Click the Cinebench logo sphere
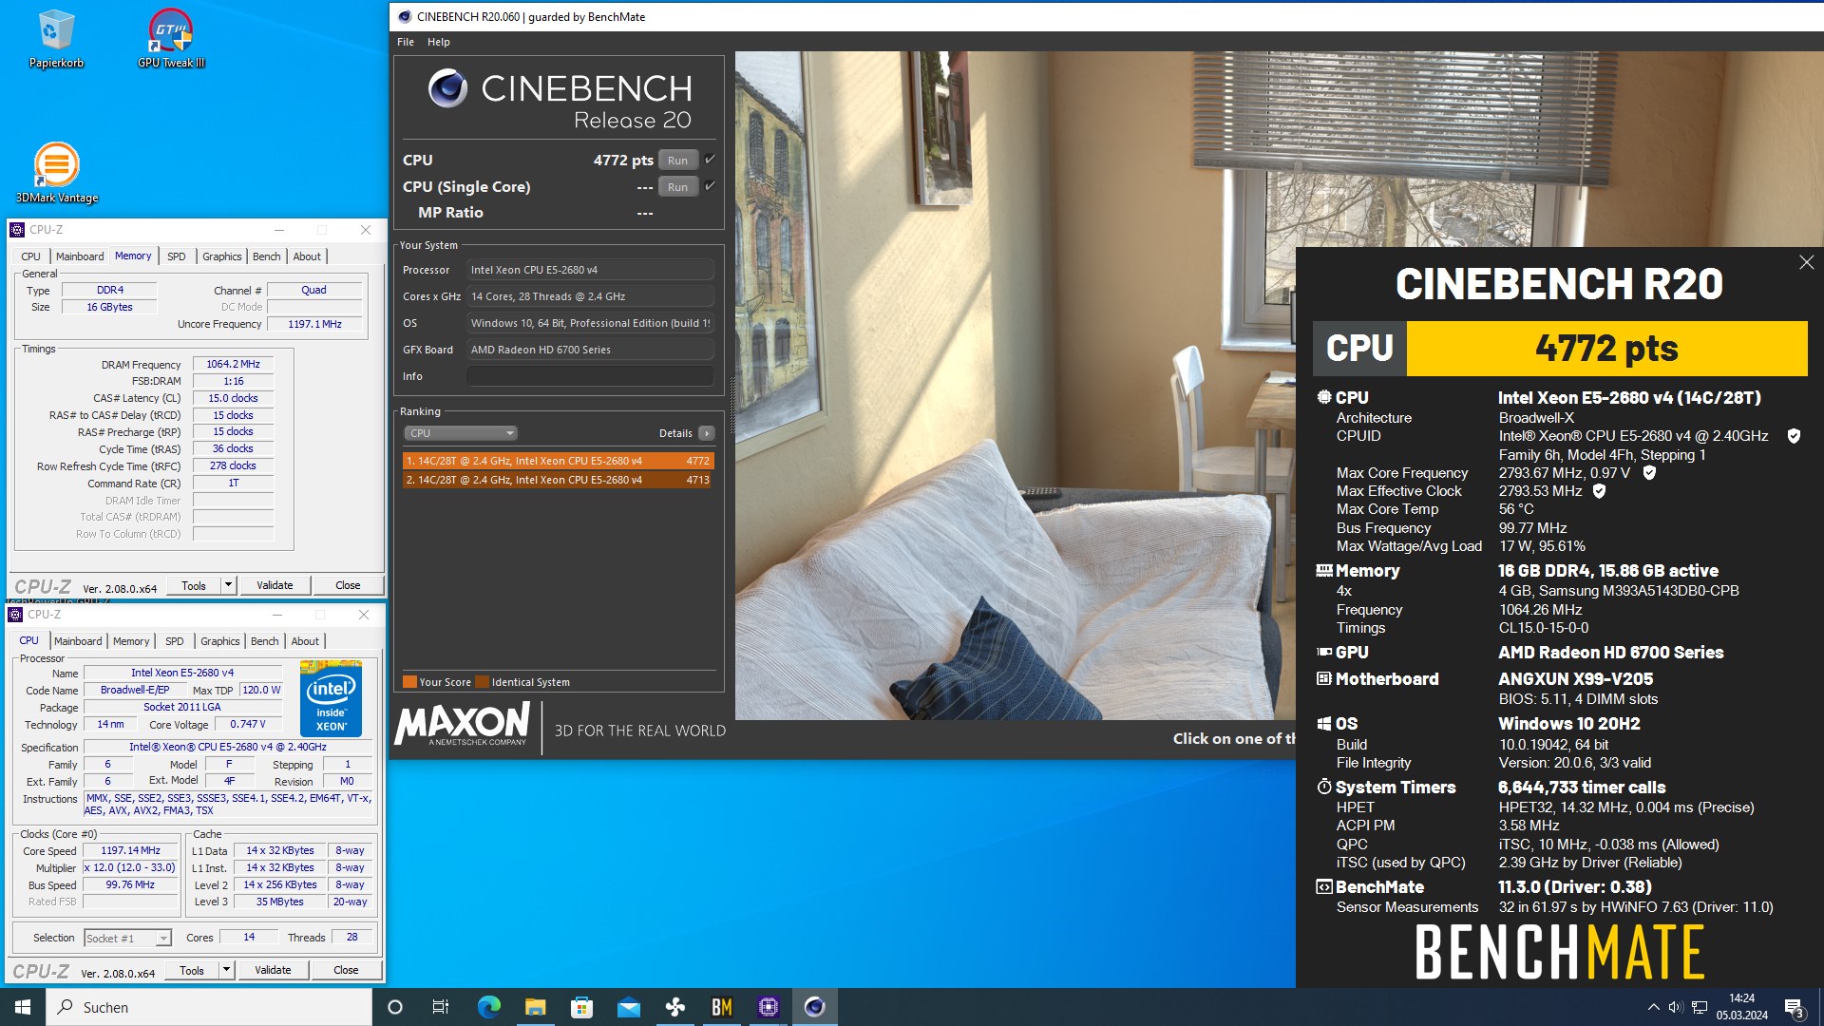The width and height of the screenshot is (1824, 1026). click(447, 88)
